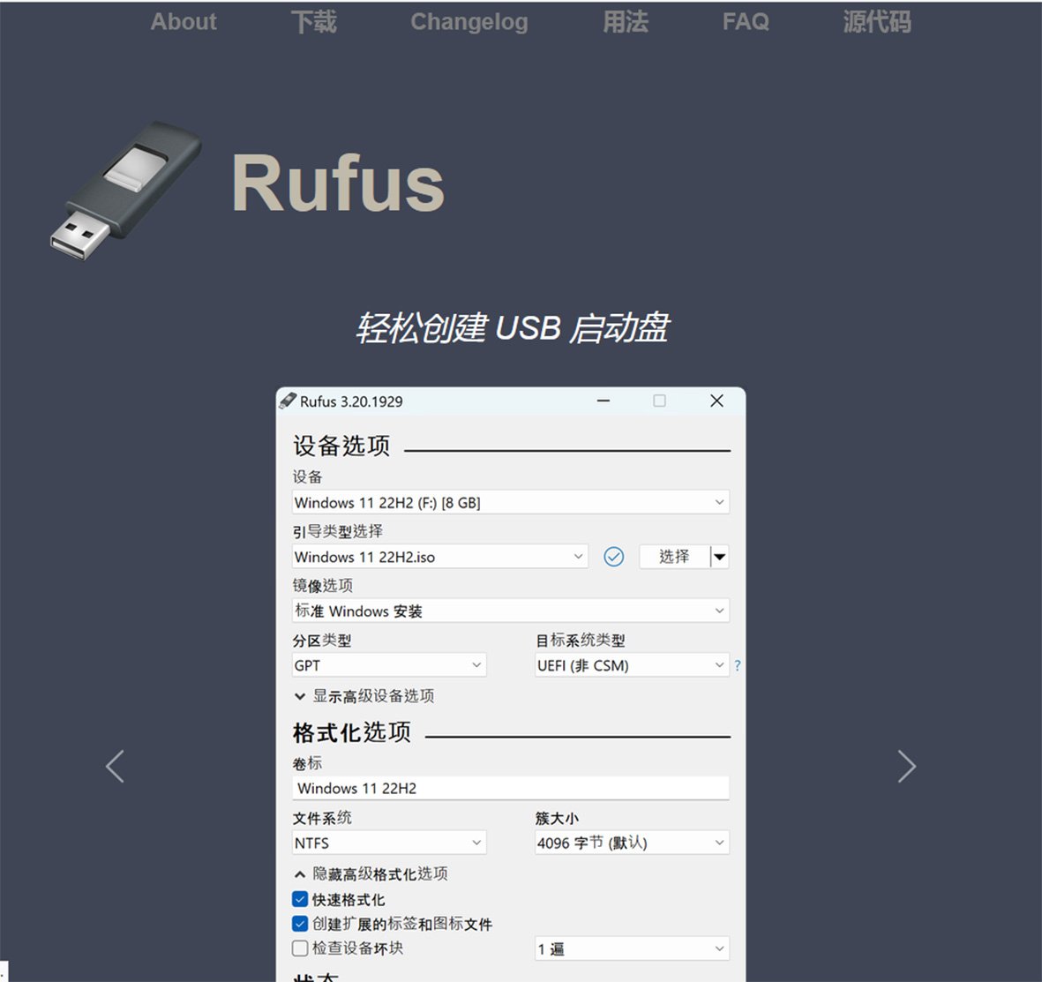The width and height of the screenshot is (1042, 982).
Task: Enable the 检查设备坏块 bad blocks checkbox
Action: (x=300, y=948)
